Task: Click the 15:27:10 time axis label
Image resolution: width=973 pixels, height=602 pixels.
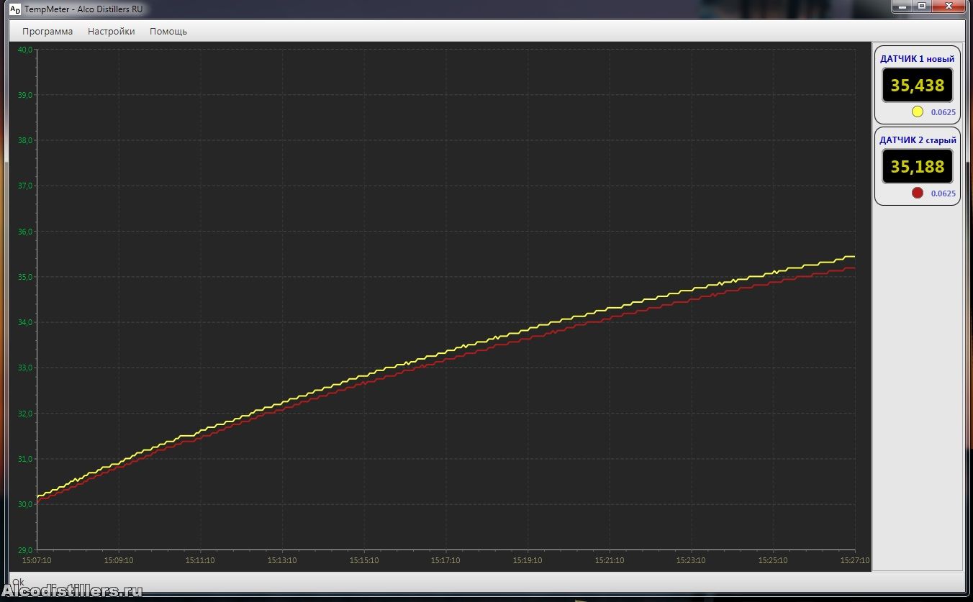Action: tap(855, 560)
